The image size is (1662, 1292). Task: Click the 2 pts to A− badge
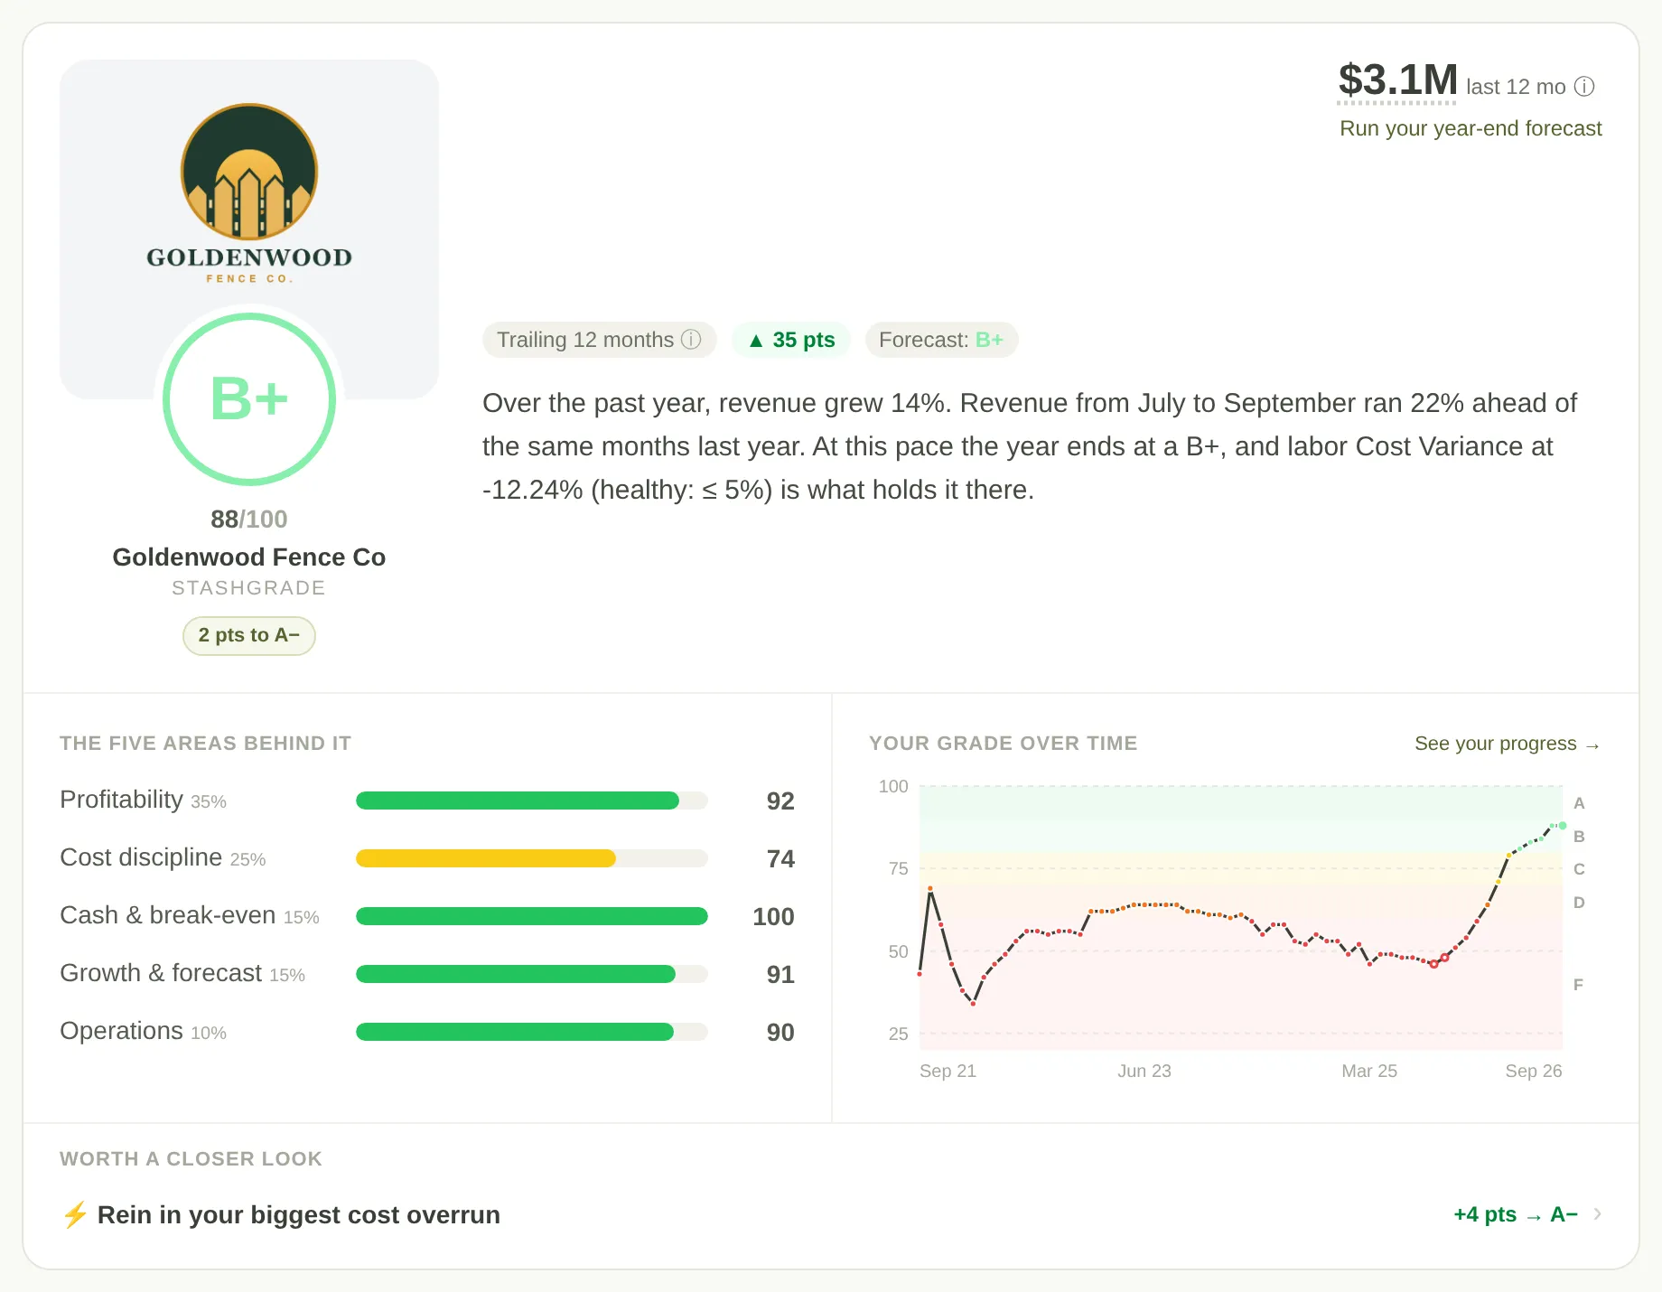pyautogui.click(x=249, y=635)
